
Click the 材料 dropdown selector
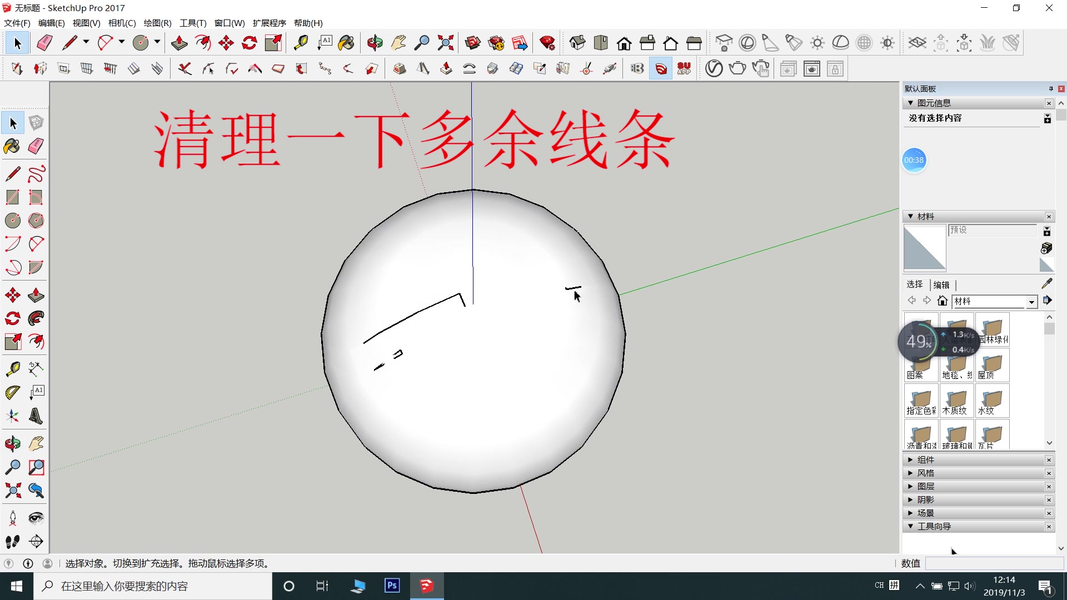click(993, 301)
